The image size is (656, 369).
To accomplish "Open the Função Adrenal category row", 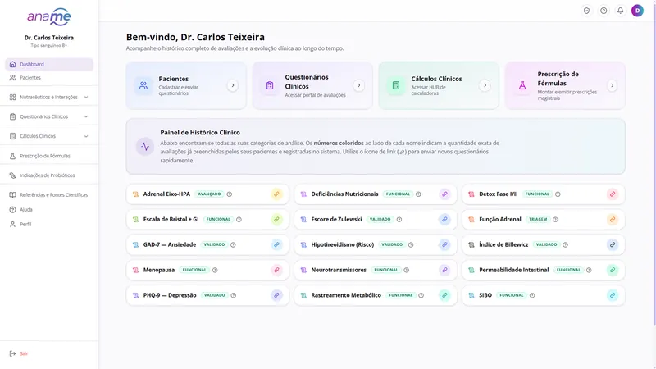I will coord(544,219).
